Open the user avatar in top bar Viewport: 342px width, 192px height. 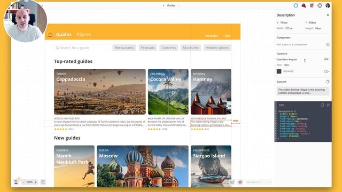click(328, 6)
